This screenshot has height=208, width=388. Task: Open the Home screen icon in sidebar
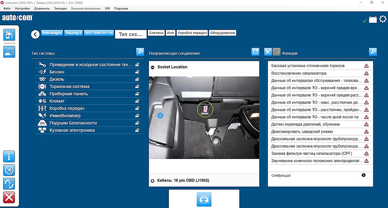point(9,34)
